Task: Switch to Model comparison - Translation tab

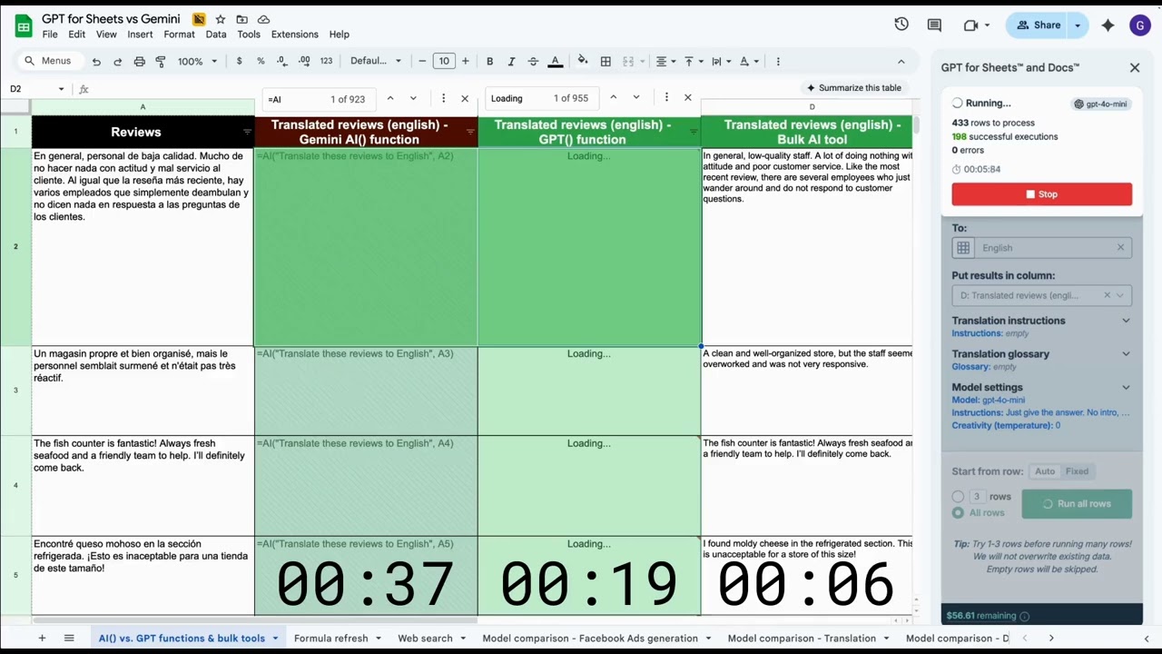Action: [x=808, y=639]
